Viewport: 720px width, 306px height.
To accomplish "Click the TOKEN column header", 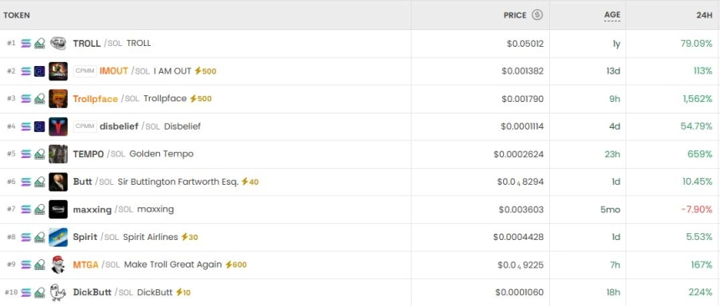I will coord(17,15).
